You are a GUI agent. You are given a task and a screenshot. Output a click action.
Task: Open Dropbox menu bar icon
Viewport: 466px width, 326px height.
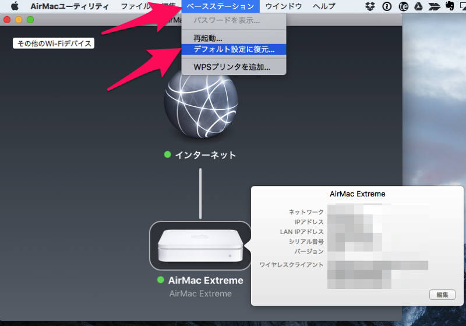[370, 6]
